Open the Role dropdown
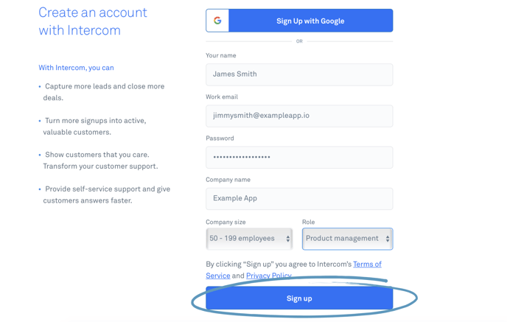507x322 pixels. click(x=348, y=239)
